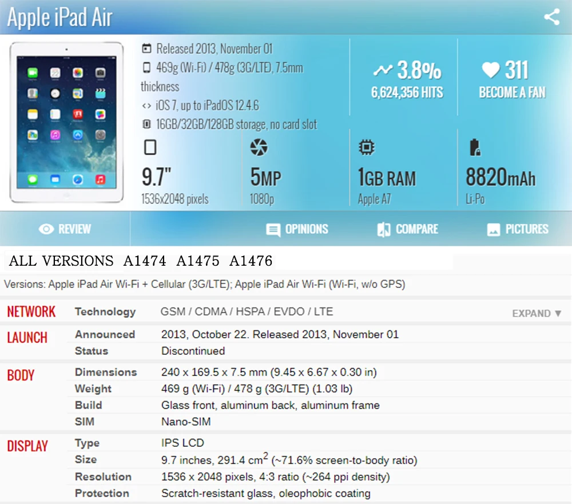The width and height of the screenshot is (572, 504).
Task: Click the calendar release date icon
Action: [x=146, y=49]
